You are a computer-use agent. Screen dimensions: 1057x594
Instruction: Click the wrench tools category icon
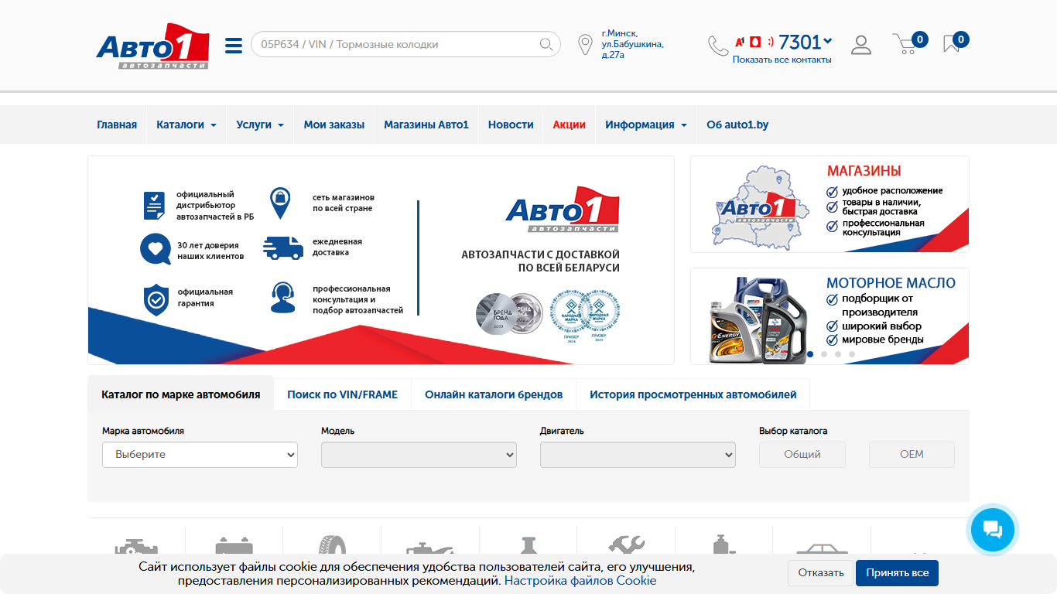point(626,544)
